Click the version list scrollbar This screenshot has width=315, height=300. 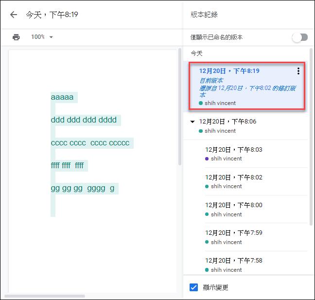[311, 137]
